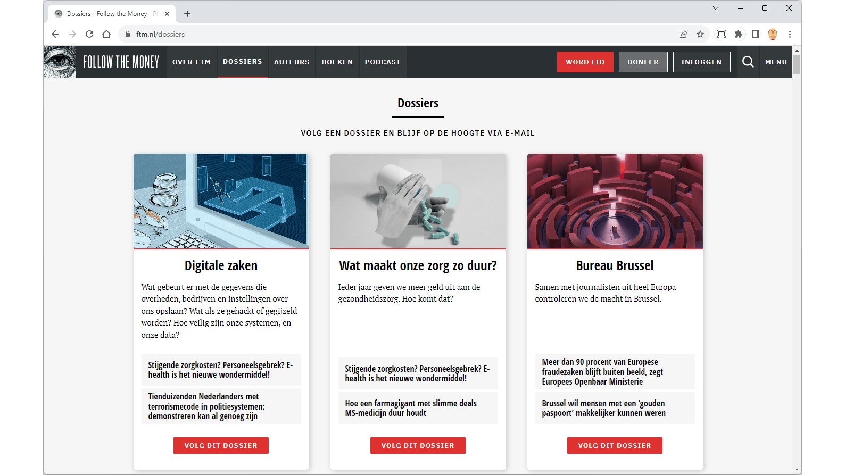Viewport: 845px width, 475px height.
Task: Go to the DOSSIERS nav item
Action: 243,62
